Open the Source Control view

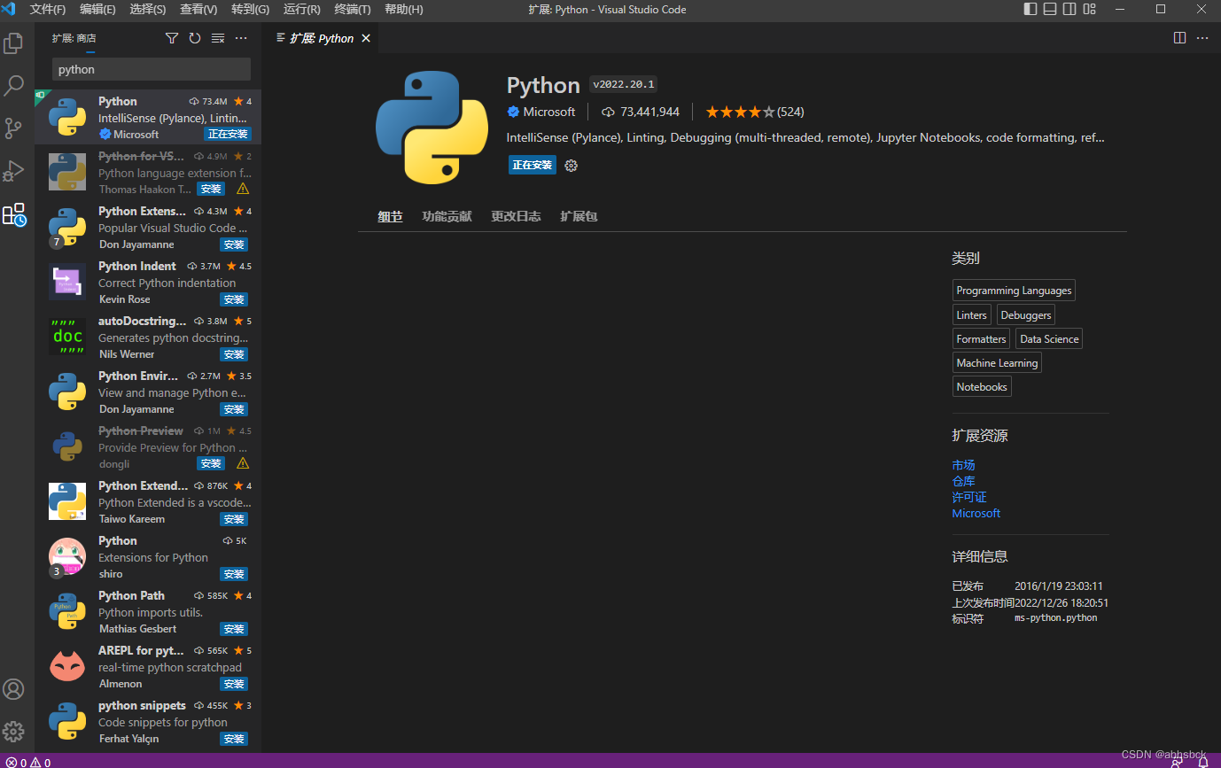click(13, 128)
